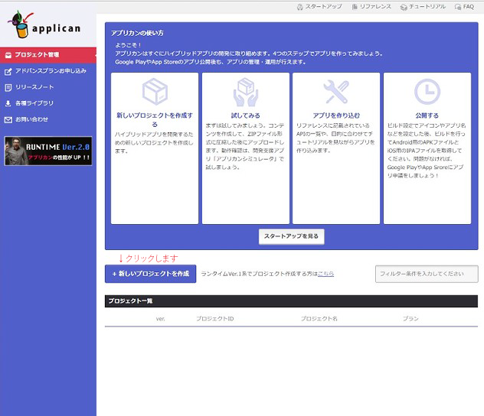Viewport: 484px width, 416px height.
Task: Click the アドバンスプラン edit icon
Action: click(8, 71)
